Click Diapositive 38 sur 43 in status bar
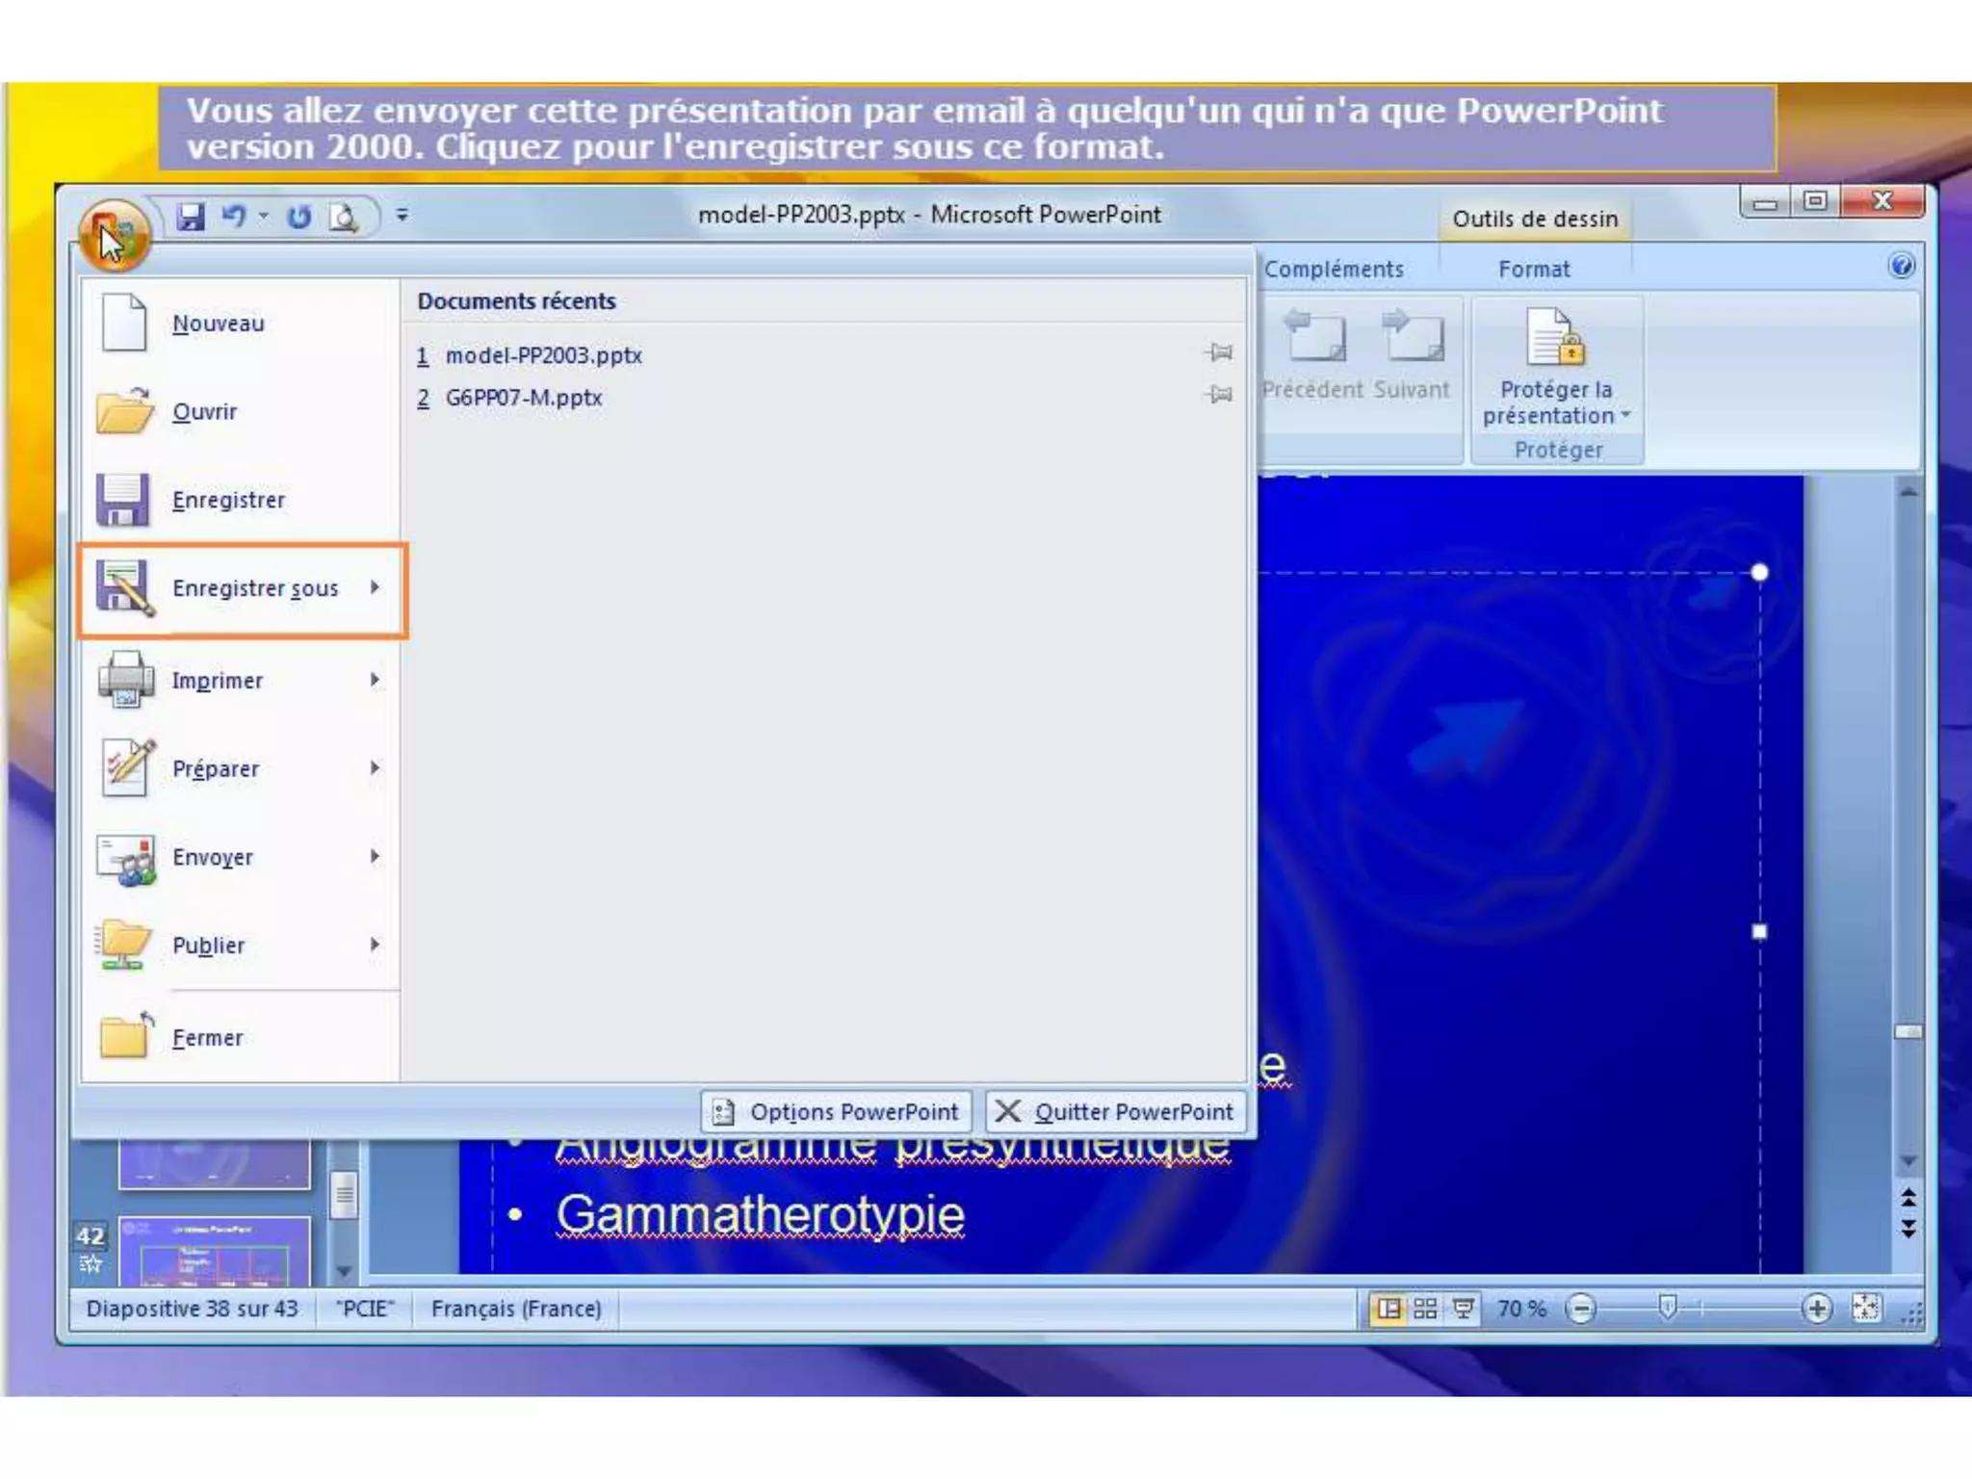 tap(193, 1309)
